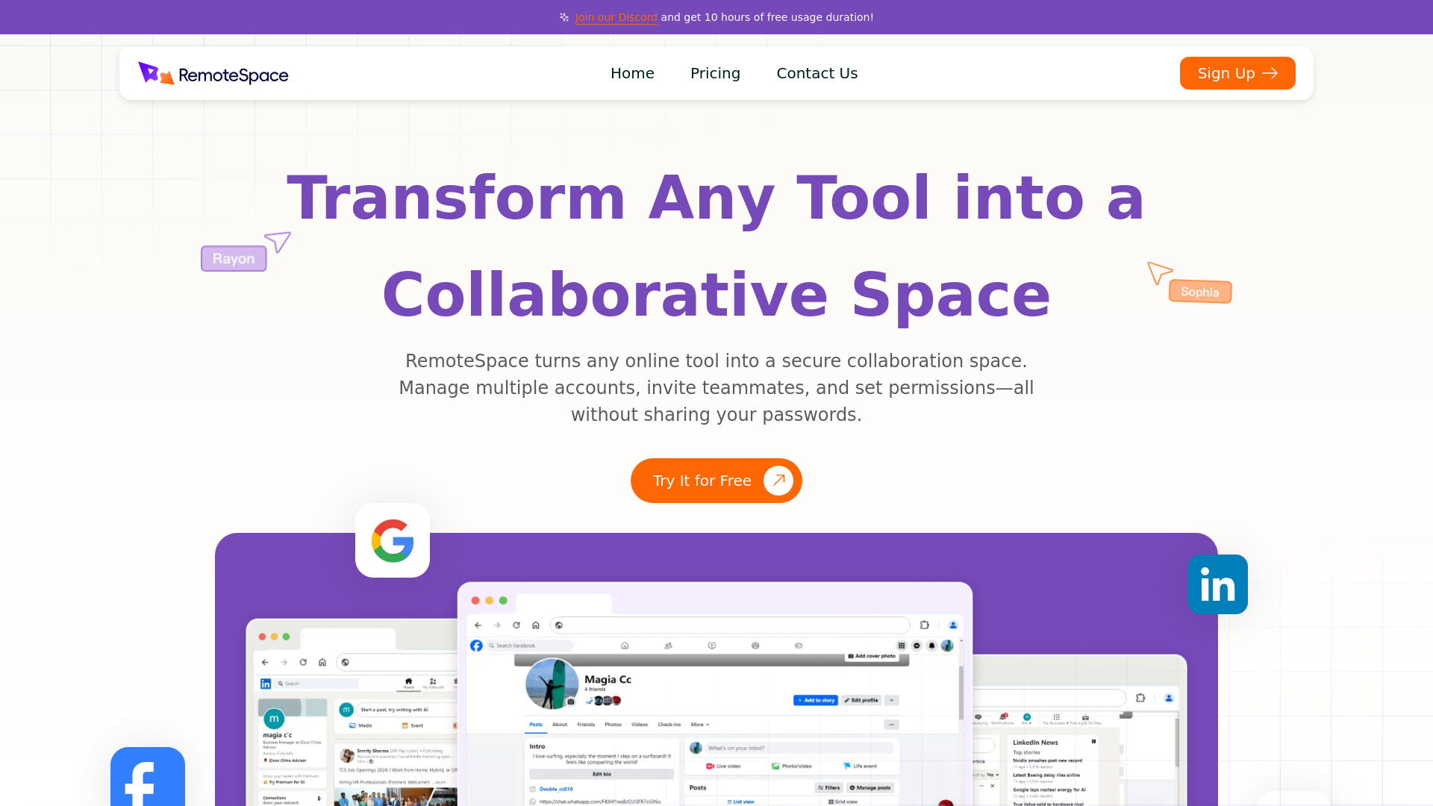Viewport: 1433px width, 806px height.
Task: Click the Sign Up arrow button top right
Action: tap(1237, 73)
